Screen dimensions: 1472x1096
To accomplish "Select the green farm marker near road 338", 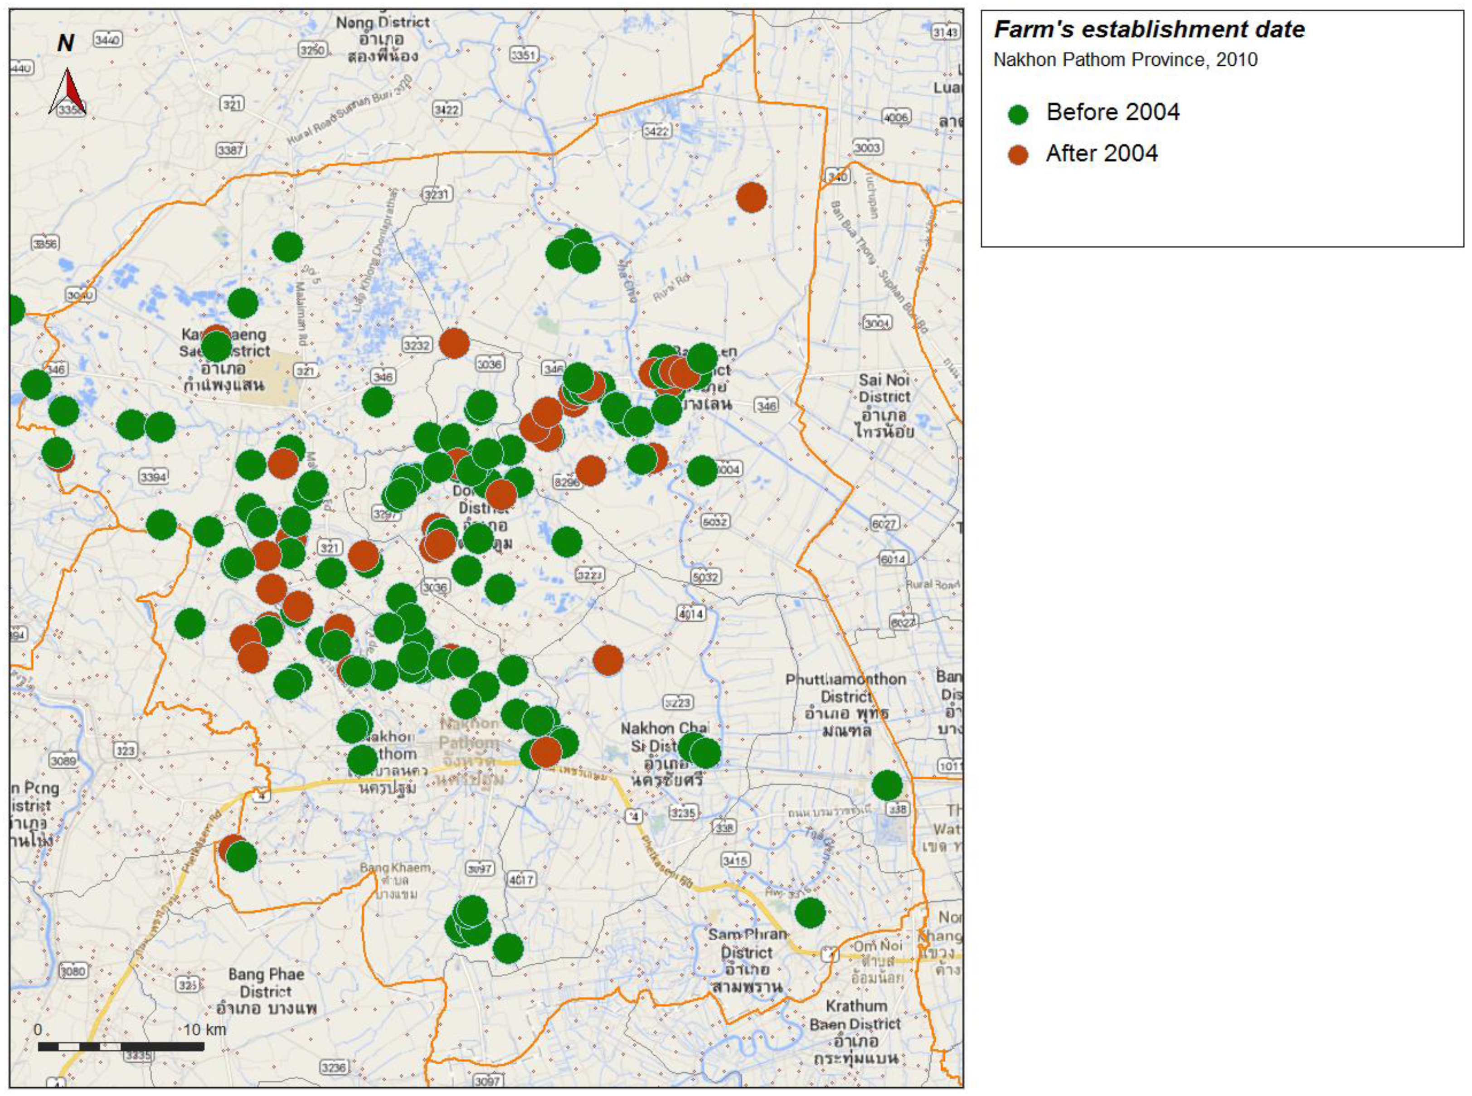I will pos(887,786).
